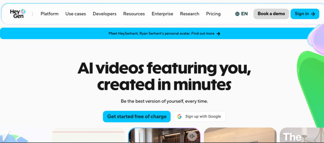Open the Developers menu
Screen dimensions: 324x143
tap(104, 14)
